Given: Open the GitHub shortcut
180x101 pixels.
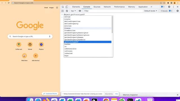Looking at the screenshot, I should tap(30, 46).
